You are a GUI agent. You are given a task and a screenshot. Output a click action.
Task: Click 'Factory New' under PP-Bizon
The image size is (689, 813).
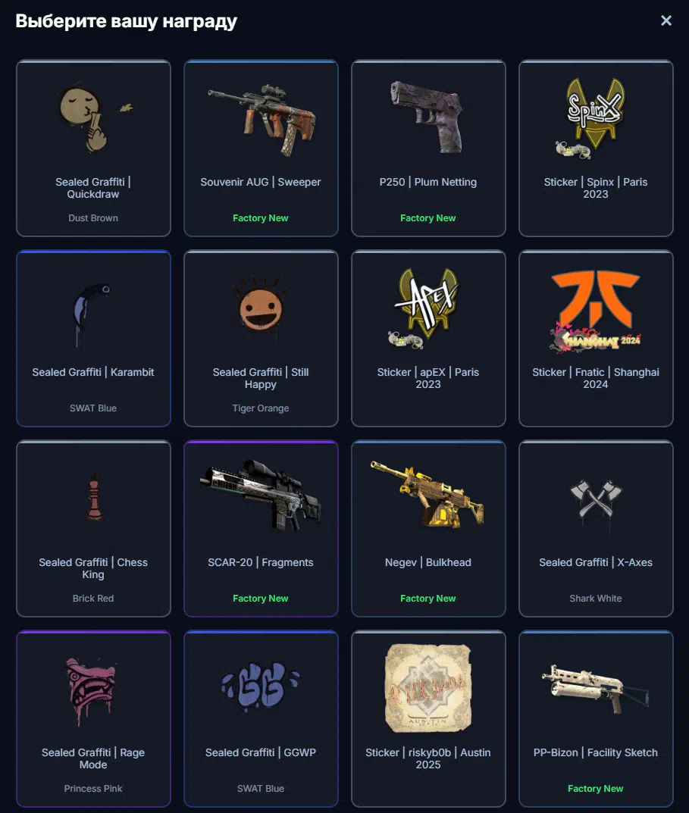[x=596, y=788]
